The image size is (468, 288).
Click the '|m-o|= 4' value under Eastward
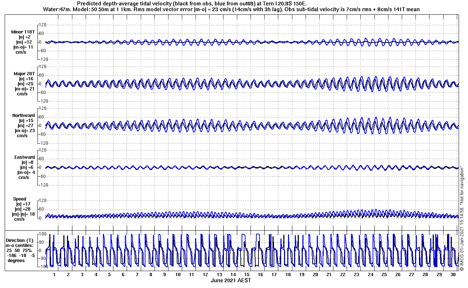pos(26,172)
